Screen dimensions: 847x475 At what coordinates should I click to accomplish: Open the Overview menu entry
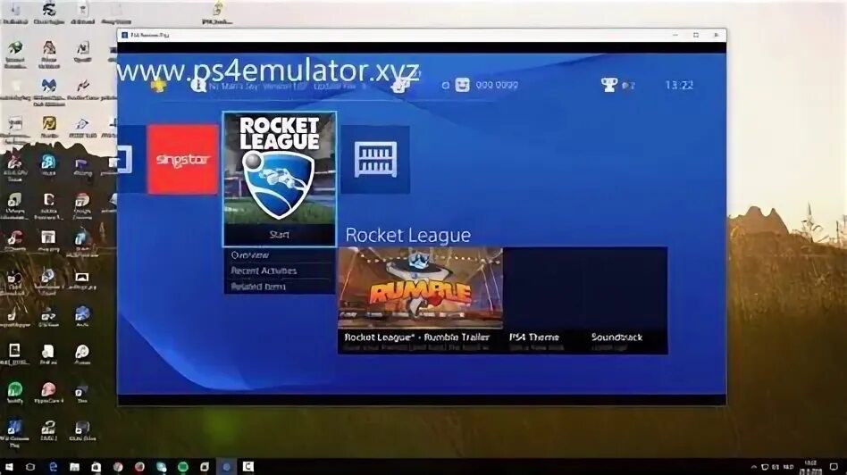click(280, 254)
